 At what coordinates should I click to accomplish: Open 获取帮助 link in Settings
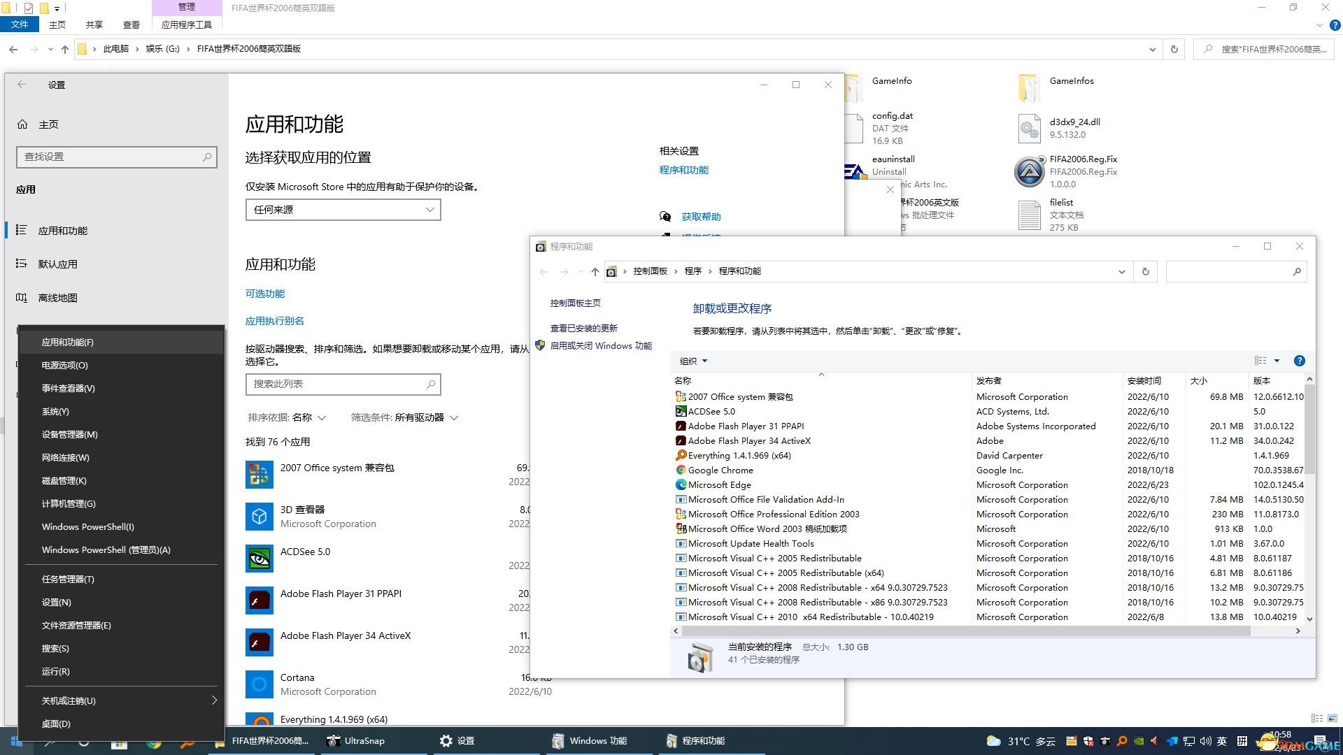coord(701,217)
